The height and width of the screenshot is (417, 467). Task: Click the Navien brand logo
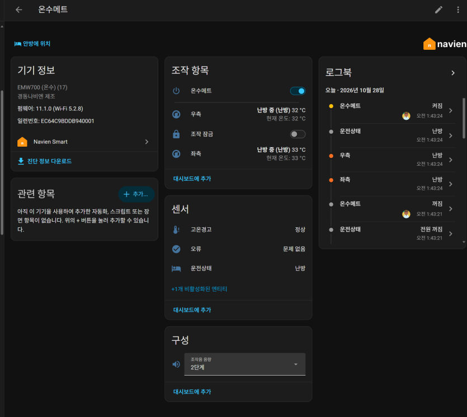coord(445,44)
